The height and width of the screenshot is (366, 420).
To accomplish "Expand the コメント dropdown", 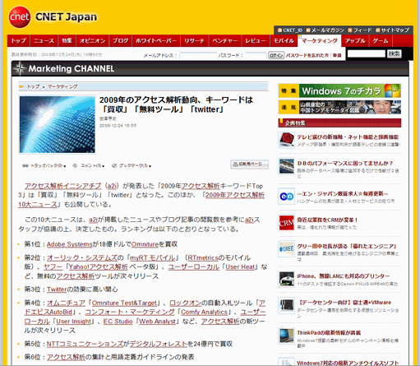I will pyautogui.click(x=89, y=166).
